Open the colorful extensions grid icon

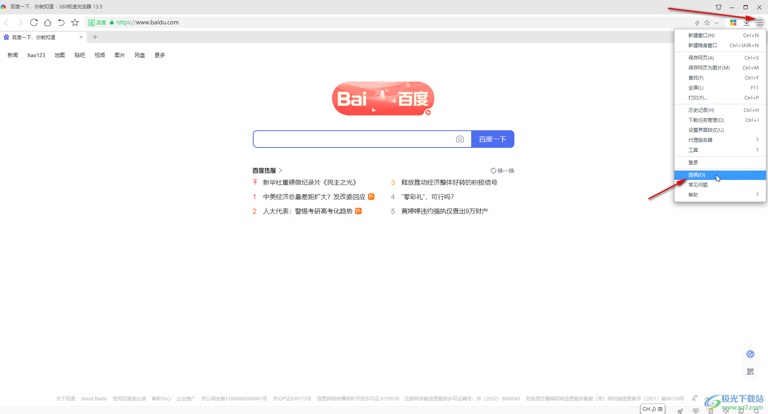pyautogui.click(x=733, y=23)
